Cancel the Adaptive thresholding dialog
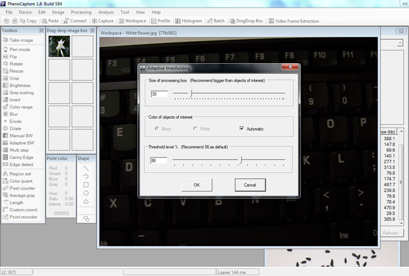Screen dimensions: 409x276 click(x=250, y=185)
